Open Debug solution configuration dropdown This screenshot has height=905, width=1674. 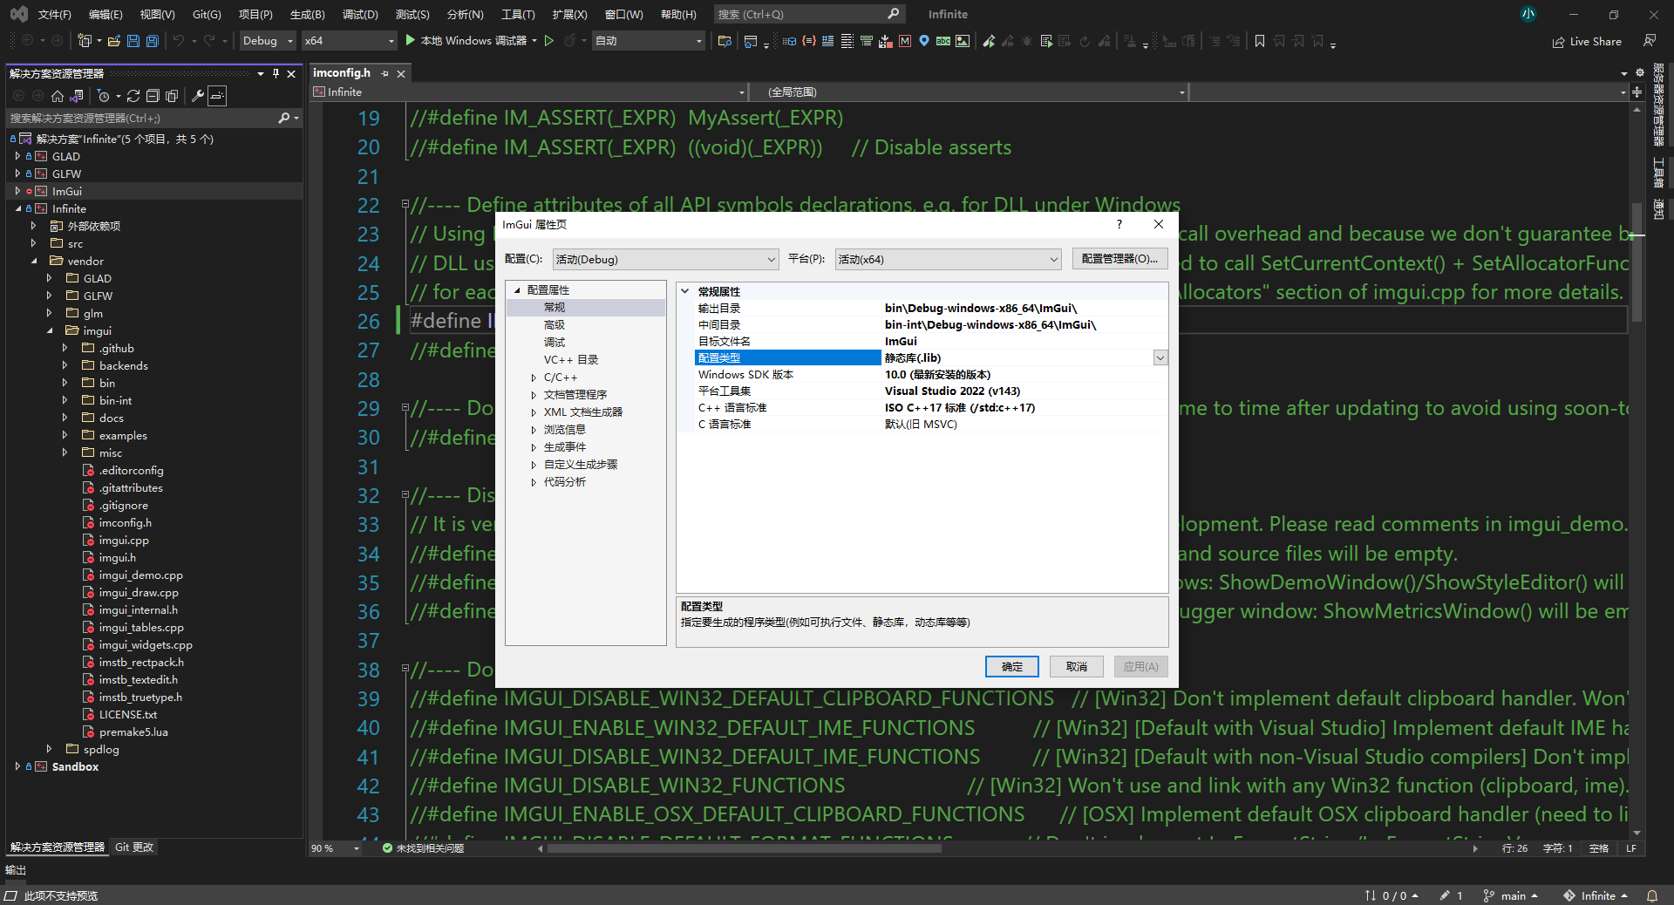(269, 41)
